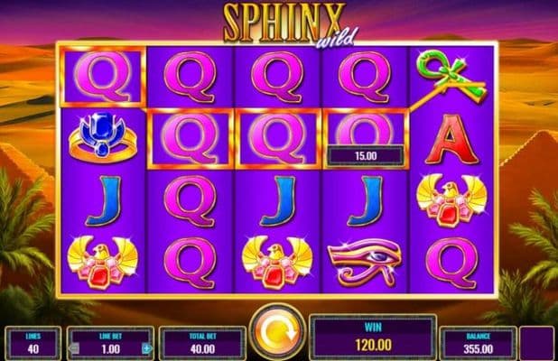Increase line bet with plus arrow
558x361 pixels.
pyautogui.click(x=146, y=348)
